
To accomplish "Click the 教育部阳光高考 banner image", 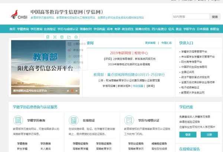I will tap(45, 67).
